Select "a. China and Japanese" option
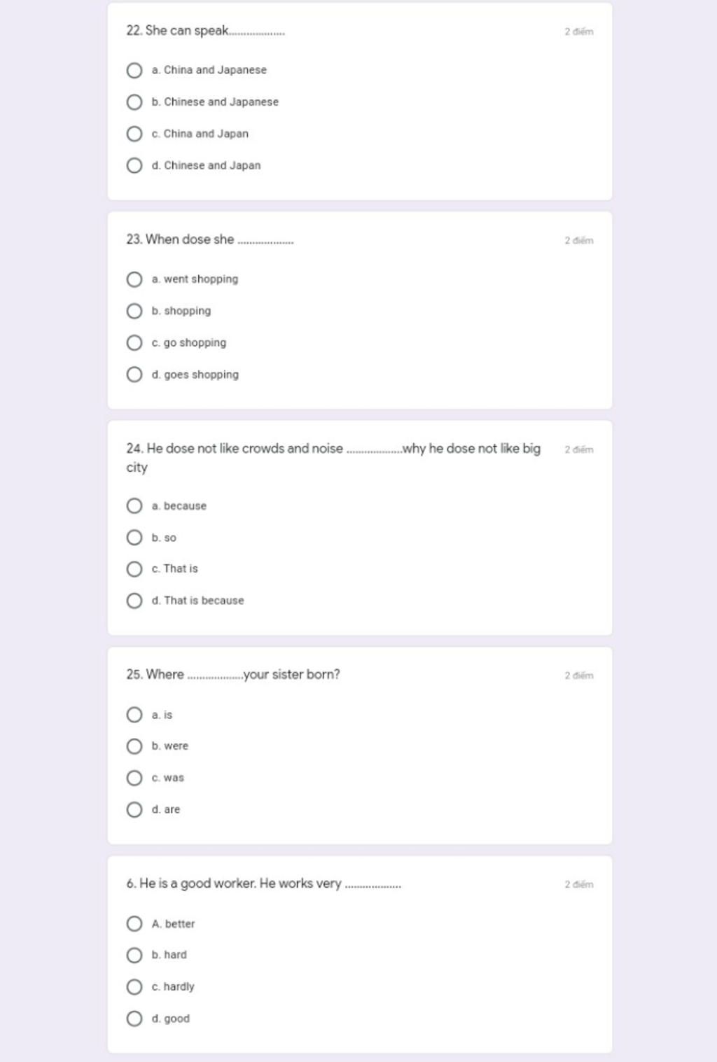The width and height of the screenshot is (717, 1062). pyautogui.click(x=134, y=70)
